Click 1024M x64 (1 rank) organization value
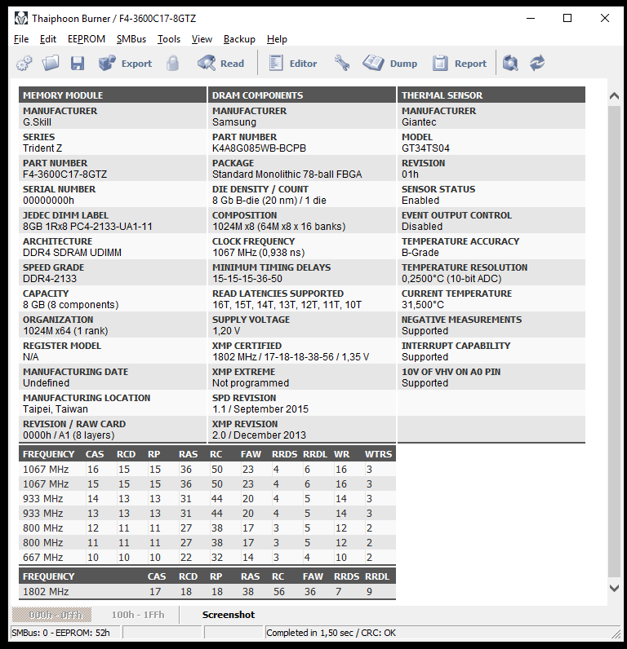 click(65, 331)
